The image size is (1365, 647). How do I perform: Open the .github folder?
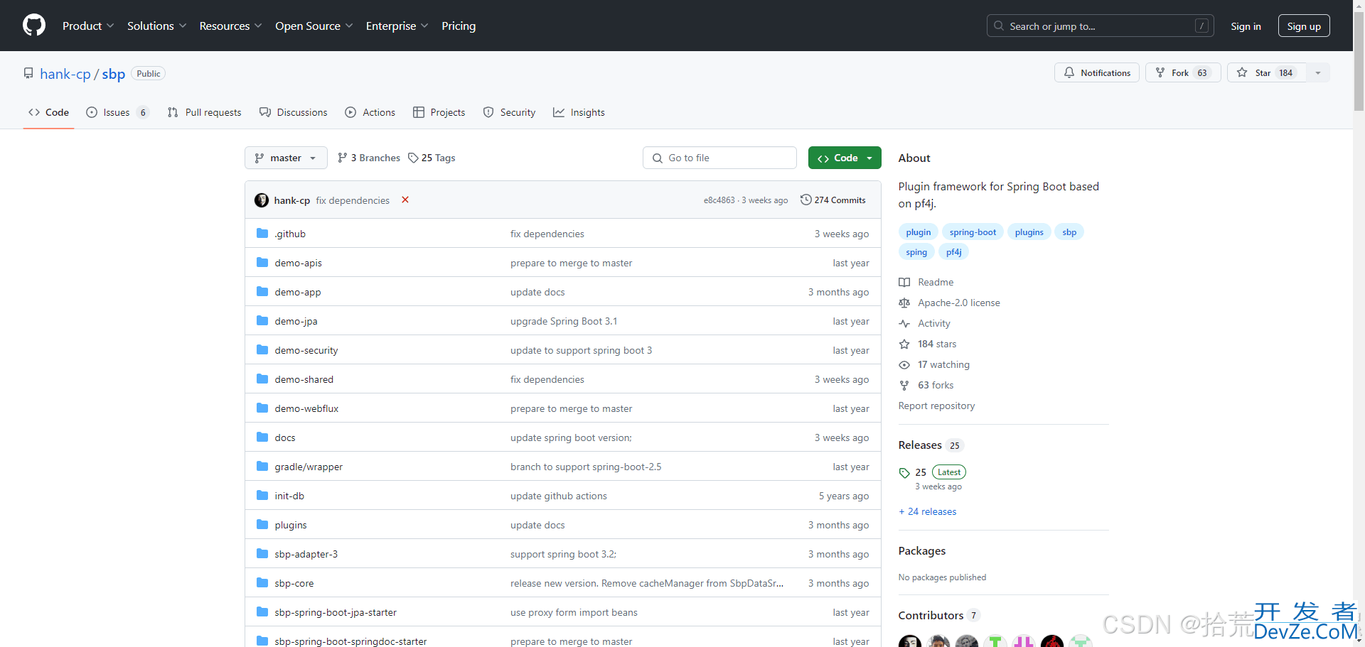[x=290, y=234]
